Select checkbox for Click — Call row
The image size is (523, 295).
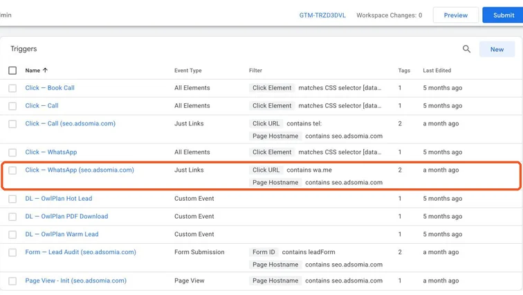pyautogui.click(x=12, y=106)
